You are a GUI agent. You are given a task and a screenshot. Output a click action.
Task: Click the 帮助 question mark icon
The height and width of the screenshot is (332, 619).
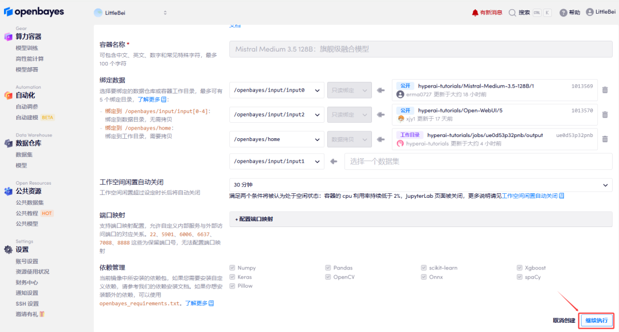pyautogui.click(x=563, y=13)
